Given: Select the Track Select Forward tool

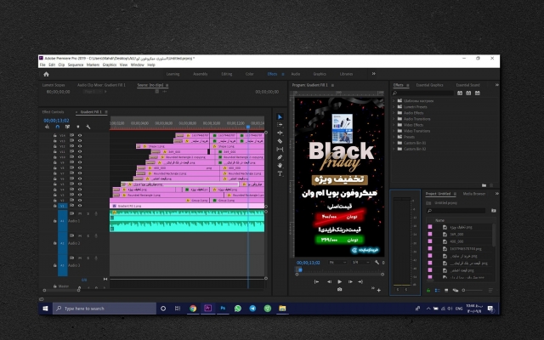Looking at the screenshot, I should point(280,125).
